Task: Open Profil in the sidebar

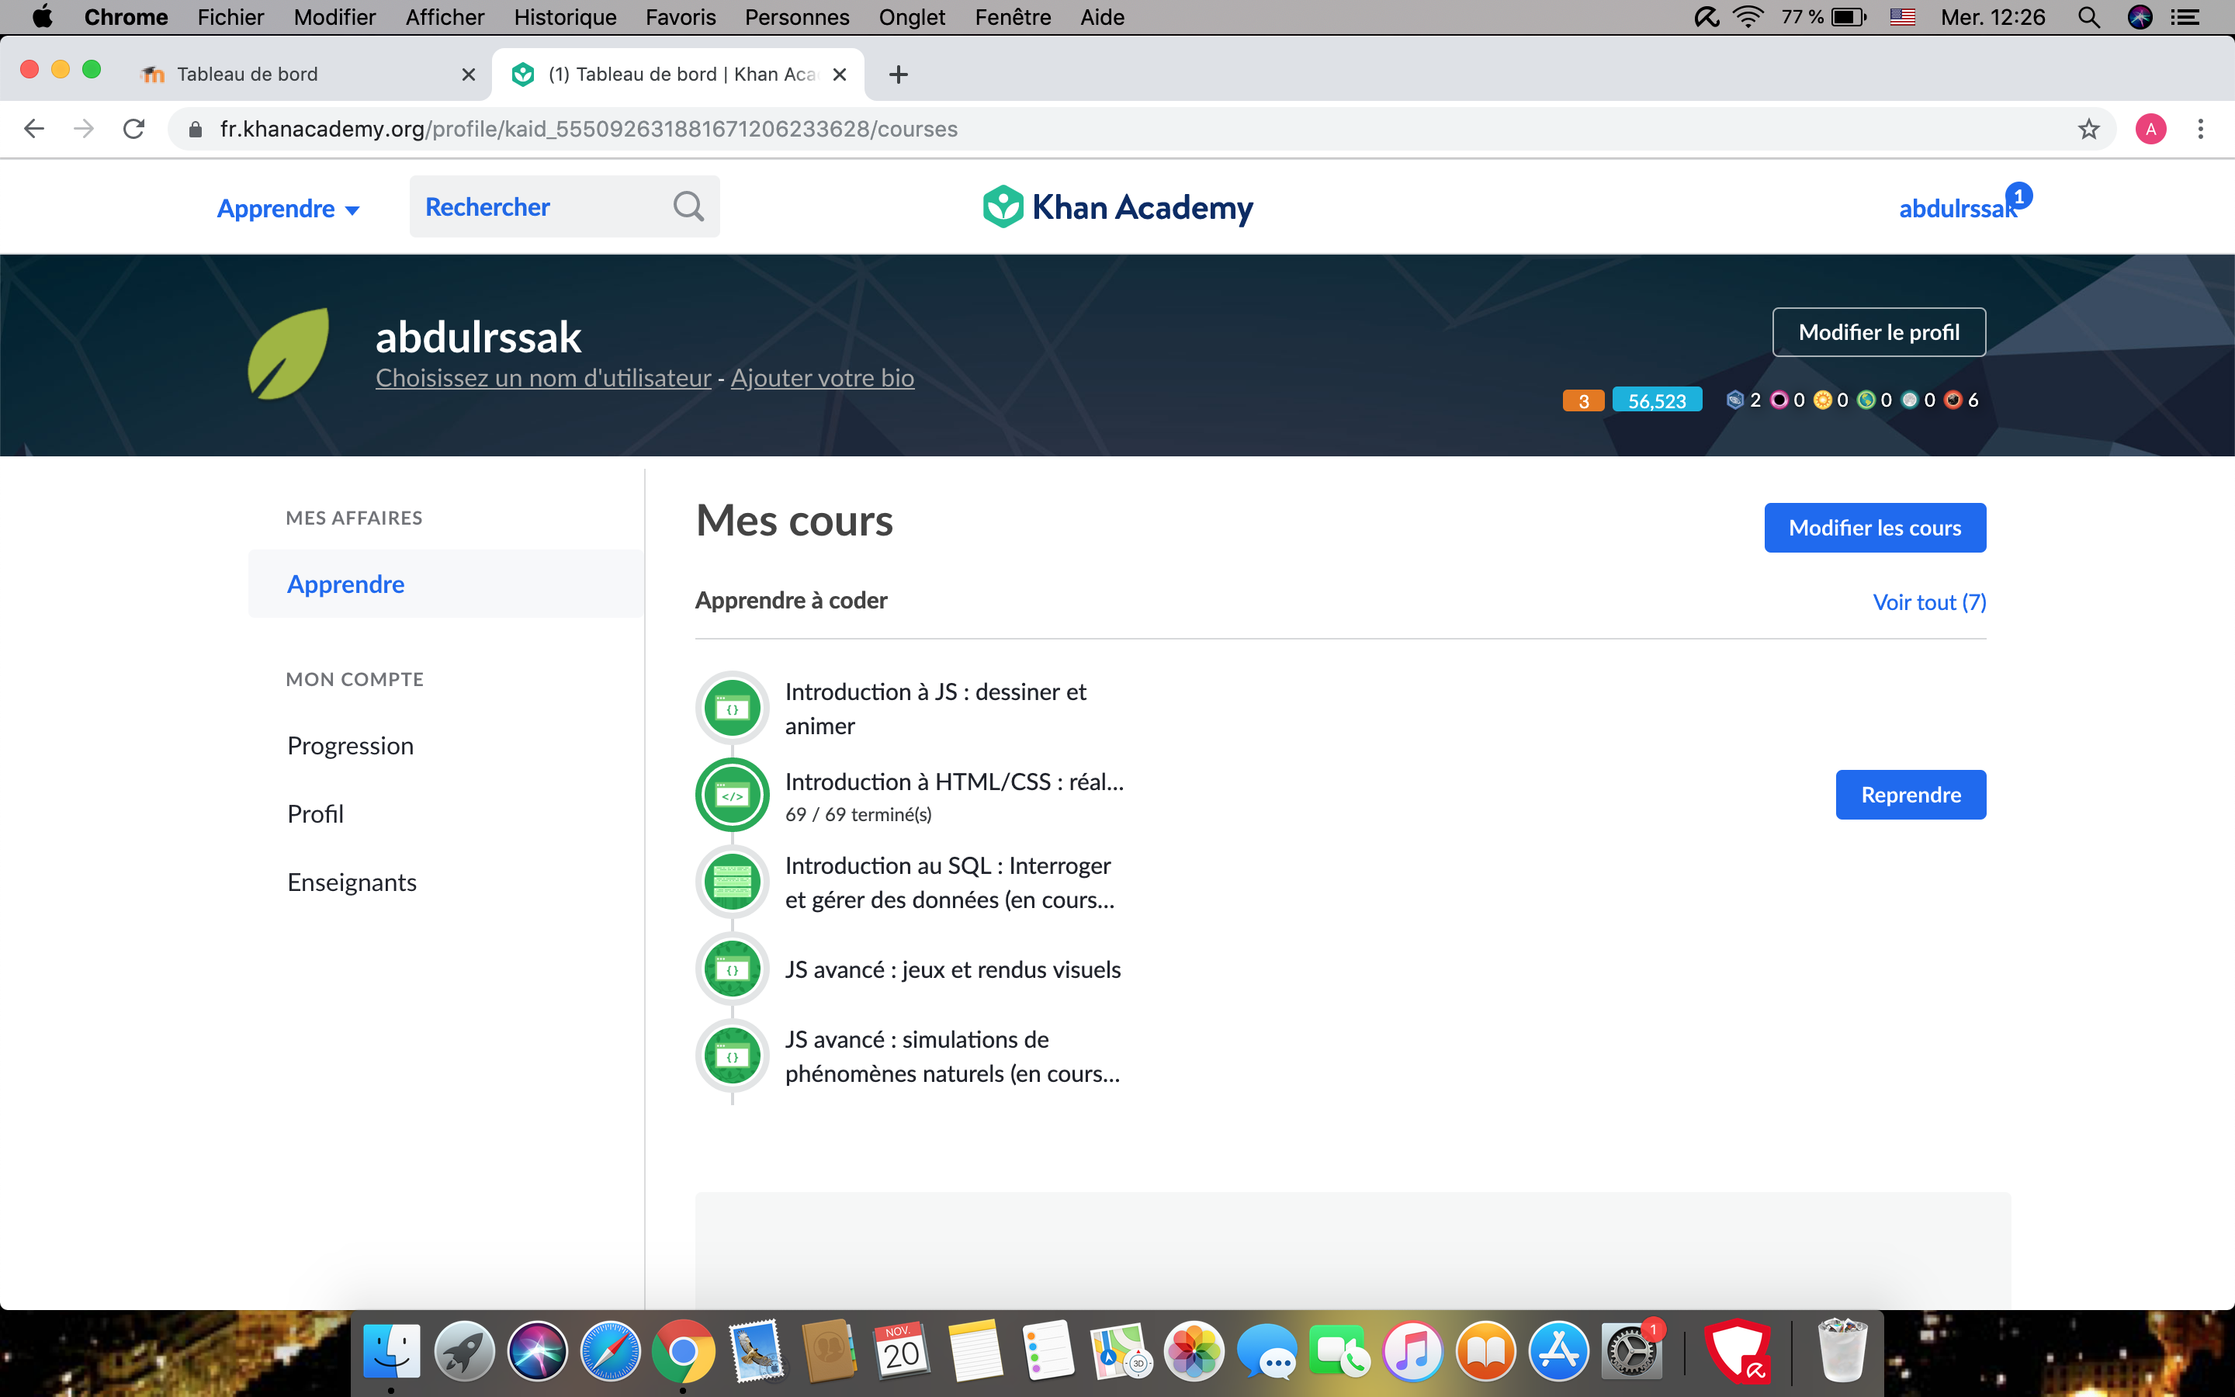Action: tap(315, 814)
